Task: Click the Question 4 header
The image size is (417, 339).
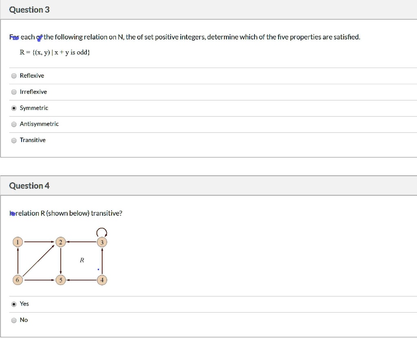Action: point(29,185)
